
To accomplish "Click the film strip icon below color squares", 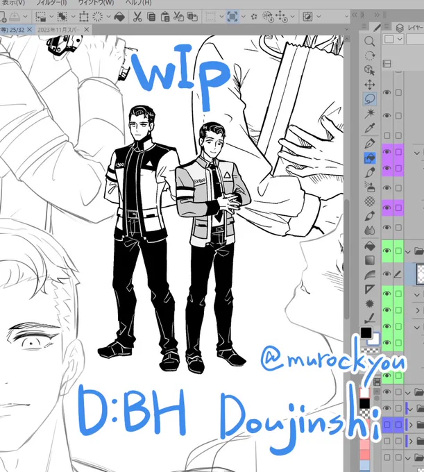I will (376, 382).
